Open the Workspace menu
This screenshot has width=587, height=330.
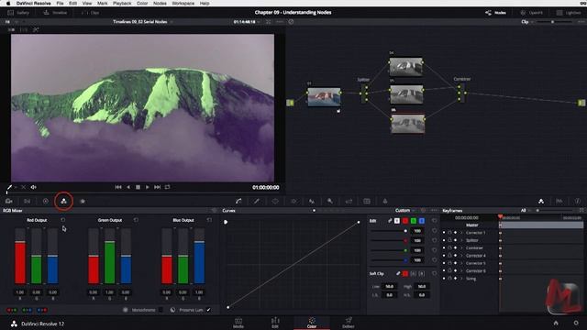tap(183, 3)
